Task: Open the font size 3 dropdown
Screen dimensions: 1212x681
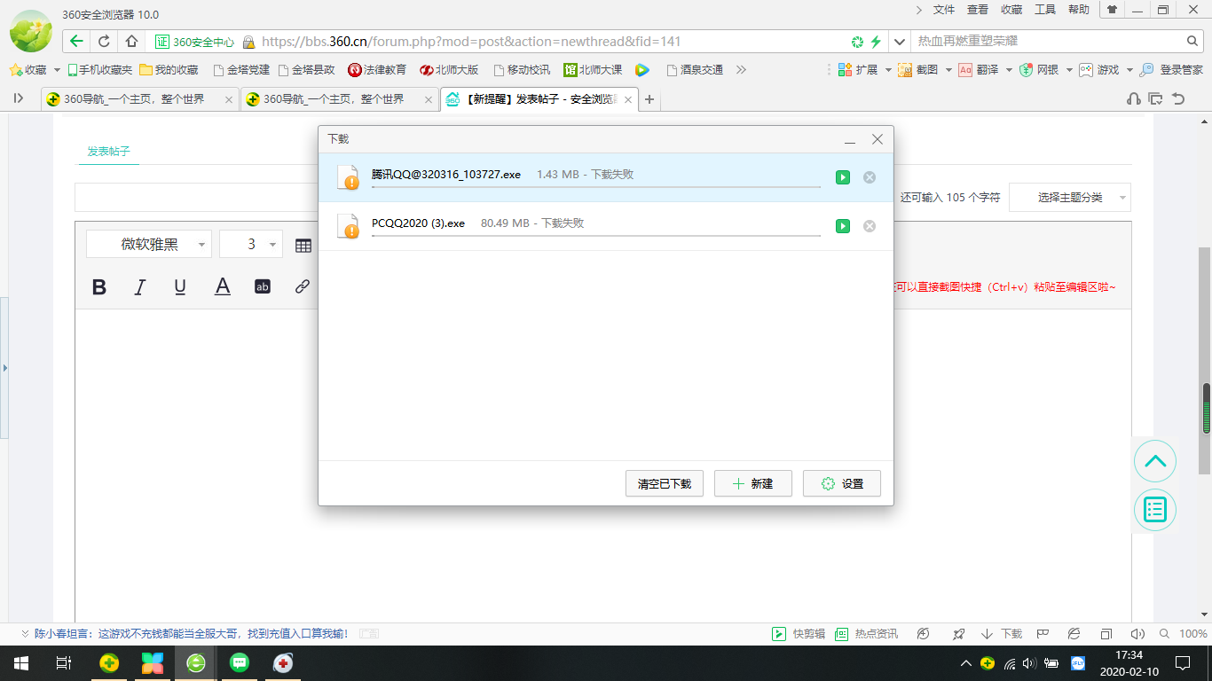Action: pos(251,245)
